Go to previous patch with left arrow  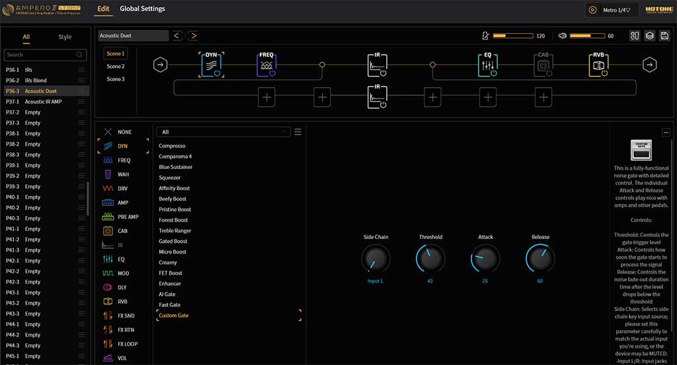176,36
